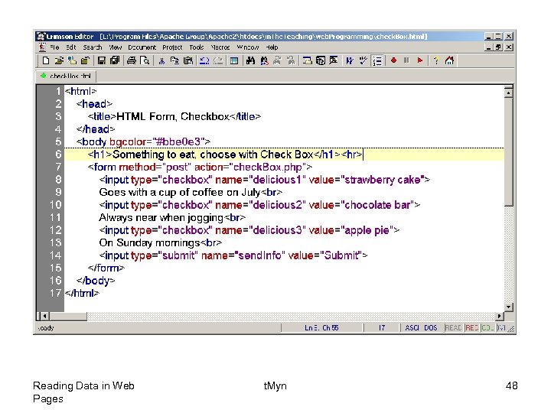551x413 pixels.
Task: Click the Save All icon
Action: tap(115, 60)
